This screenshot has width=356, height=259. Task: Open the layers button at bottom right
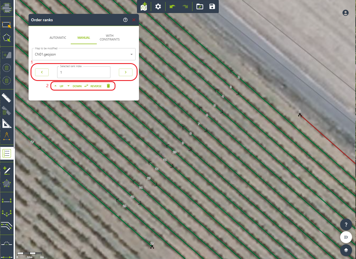click(346, 250)
